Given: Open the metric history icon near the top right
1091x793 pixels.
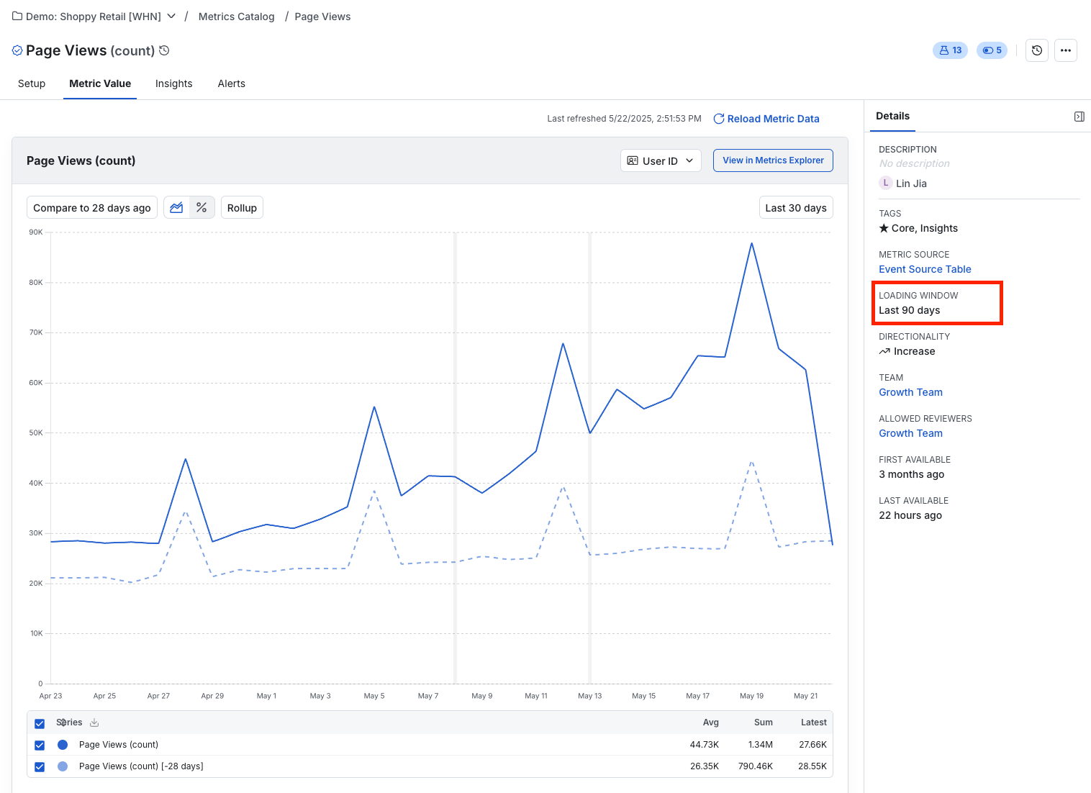Looking at the screenshot, I should click(1036, 50).
